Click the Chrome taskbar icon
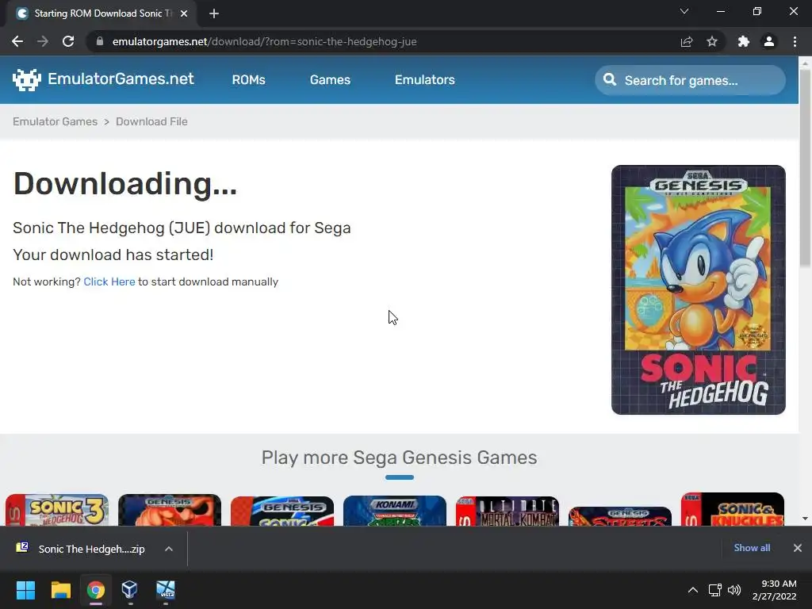 [96, 590]
